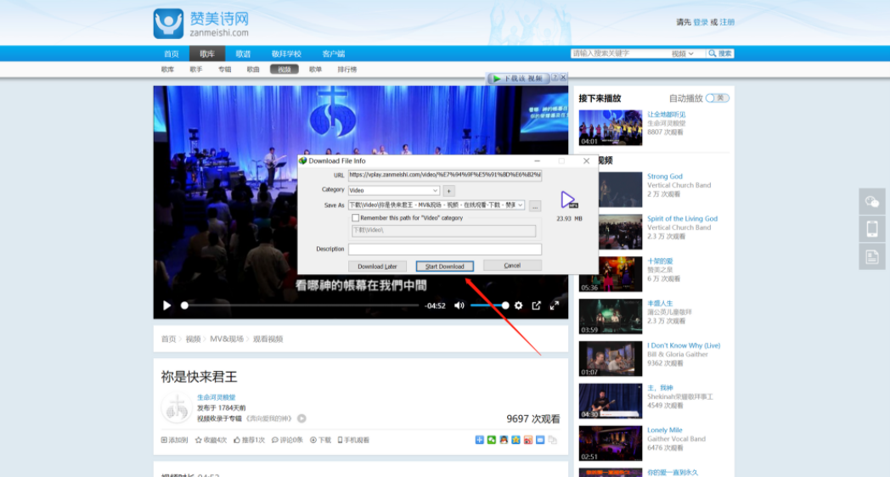The height and width of the screenshot is (477, 890).
Task: Copy link with the gray copy icon
Action: tap(552, 441)
